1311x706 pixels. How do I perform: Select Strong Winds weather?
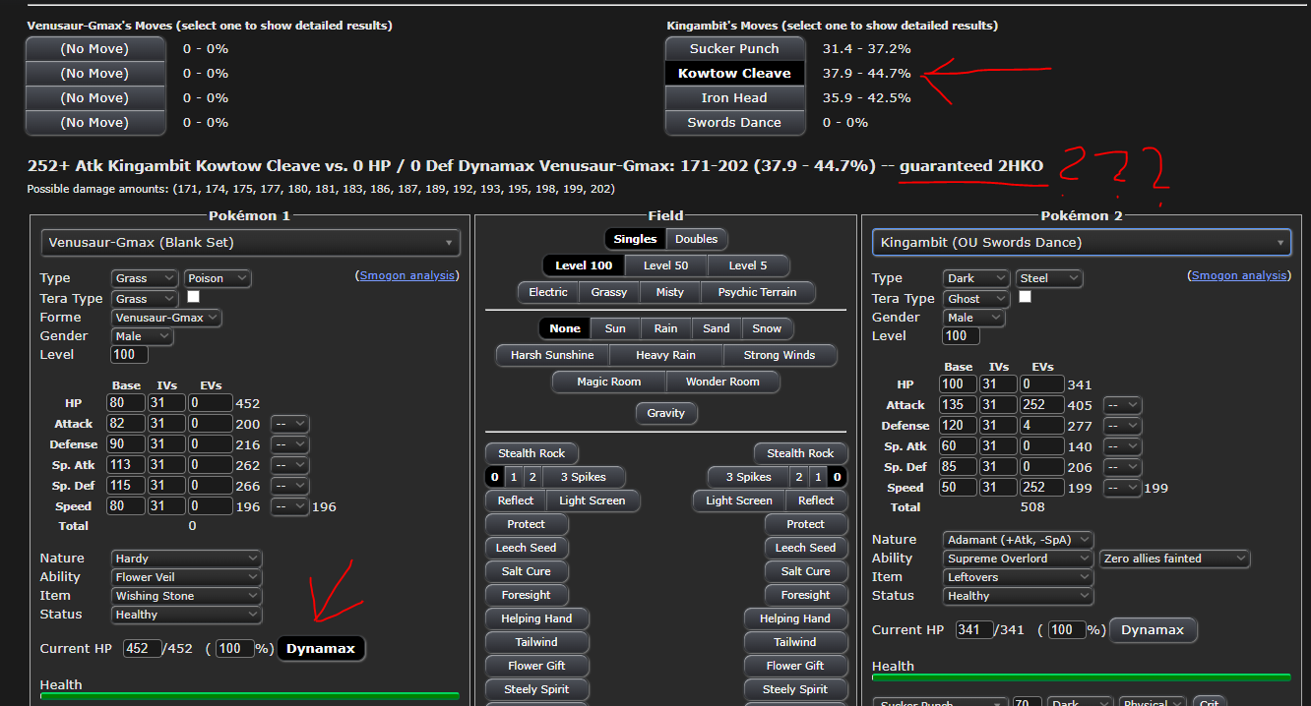point(780,355)
